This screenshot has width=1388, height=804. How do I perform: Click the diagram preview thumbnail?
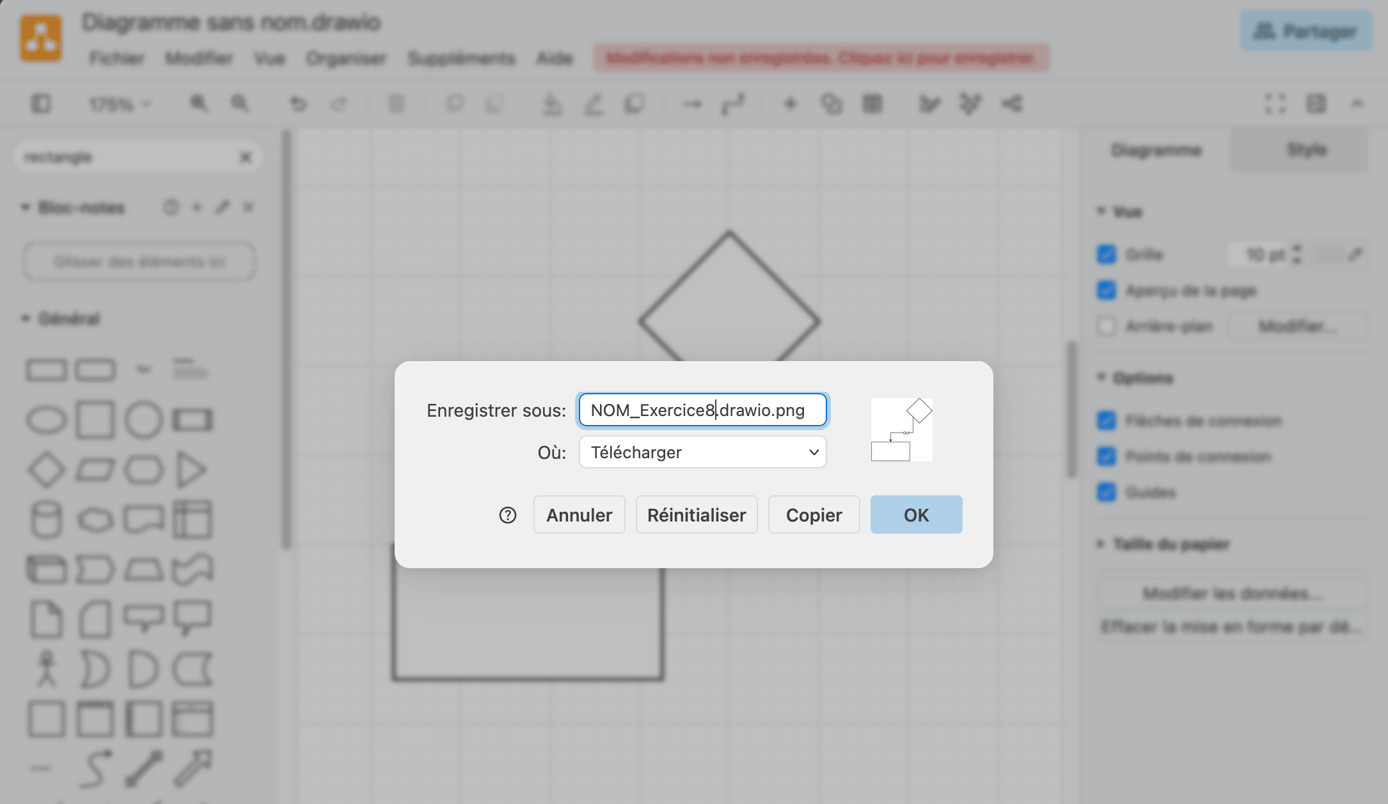[902, 429]
